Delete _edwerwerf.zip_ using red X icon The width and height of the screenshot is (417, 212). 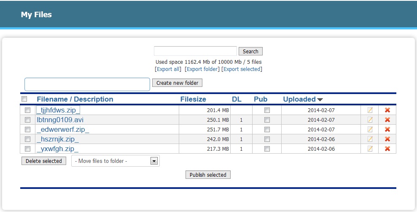tap(387, 129)
